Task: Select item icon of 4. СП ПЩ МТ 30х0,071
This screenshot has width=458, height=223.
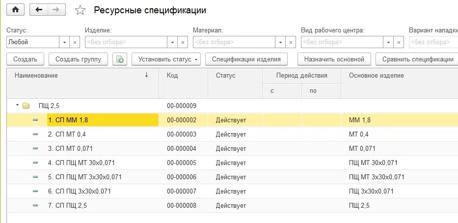Action: 36,163
